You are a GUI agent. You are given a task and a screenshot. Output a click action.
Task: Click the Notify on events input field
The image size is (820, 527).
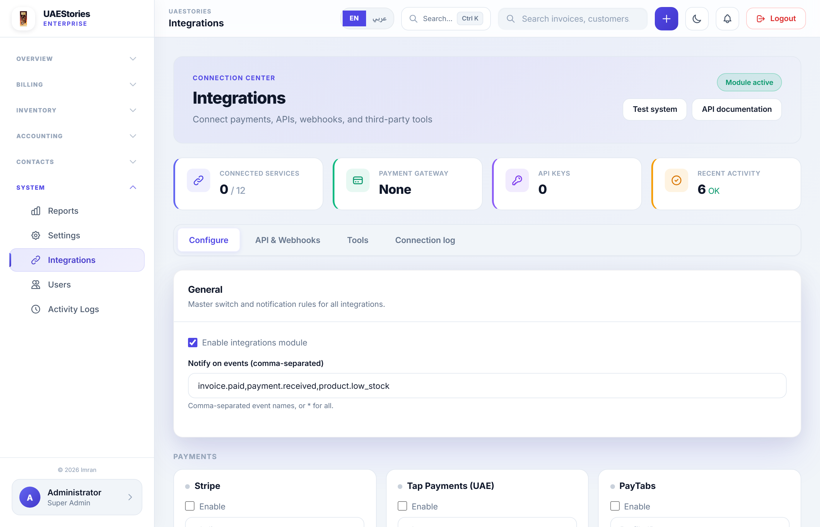click(487, 386)
